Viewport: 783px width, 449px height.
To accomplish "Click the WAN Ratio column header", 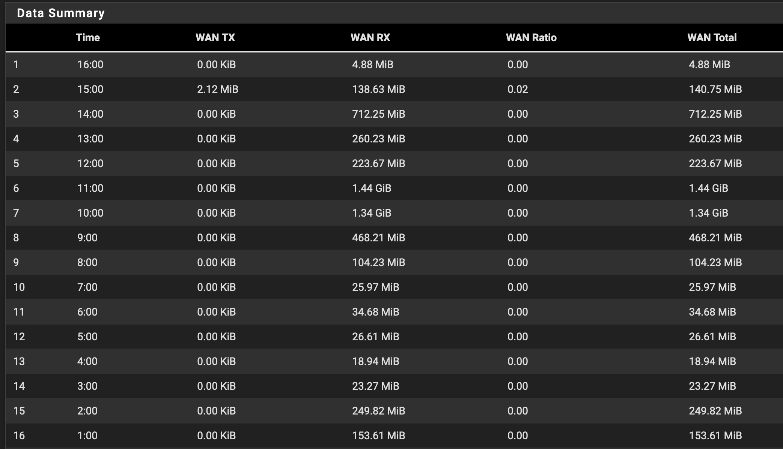I will tap(531, 37).
